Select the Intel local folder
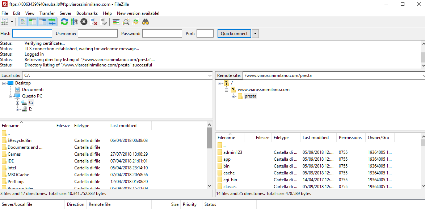This screenshot has width=425, height=221. tap(12, 168)
